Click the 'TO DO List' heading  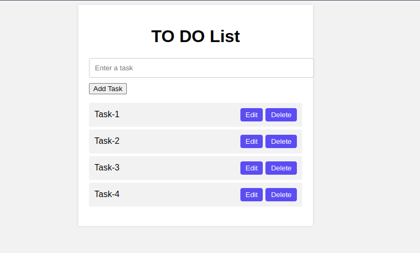click(x=196, y=36)
